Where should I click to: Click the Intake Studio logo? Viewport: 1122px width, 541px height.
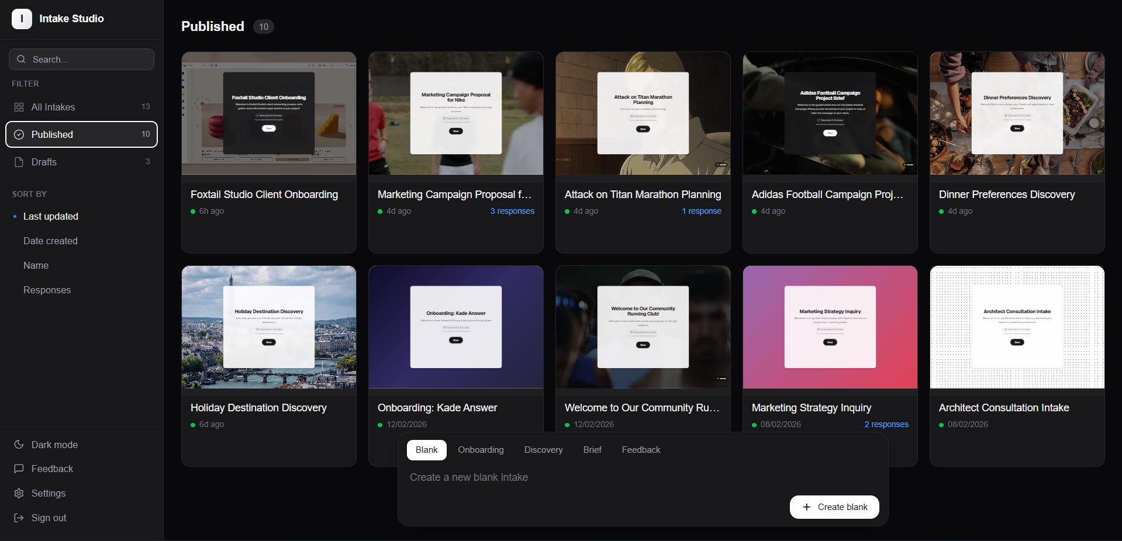22,19
